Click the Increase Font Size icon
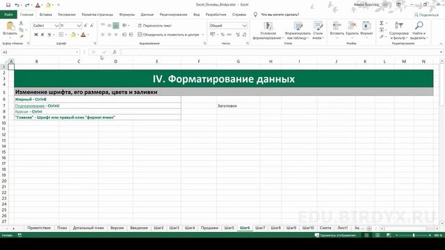Image resolution: width=445 pixels, height=250 pixels. [86, 26]
